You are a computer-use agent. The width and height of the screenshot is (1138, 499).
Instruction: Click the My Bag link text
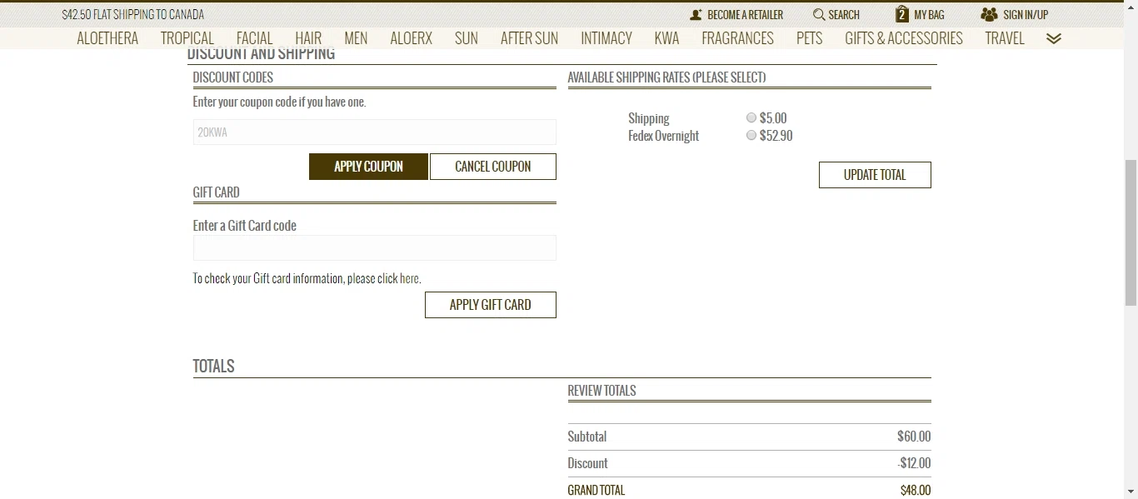[x=929, y=14]
